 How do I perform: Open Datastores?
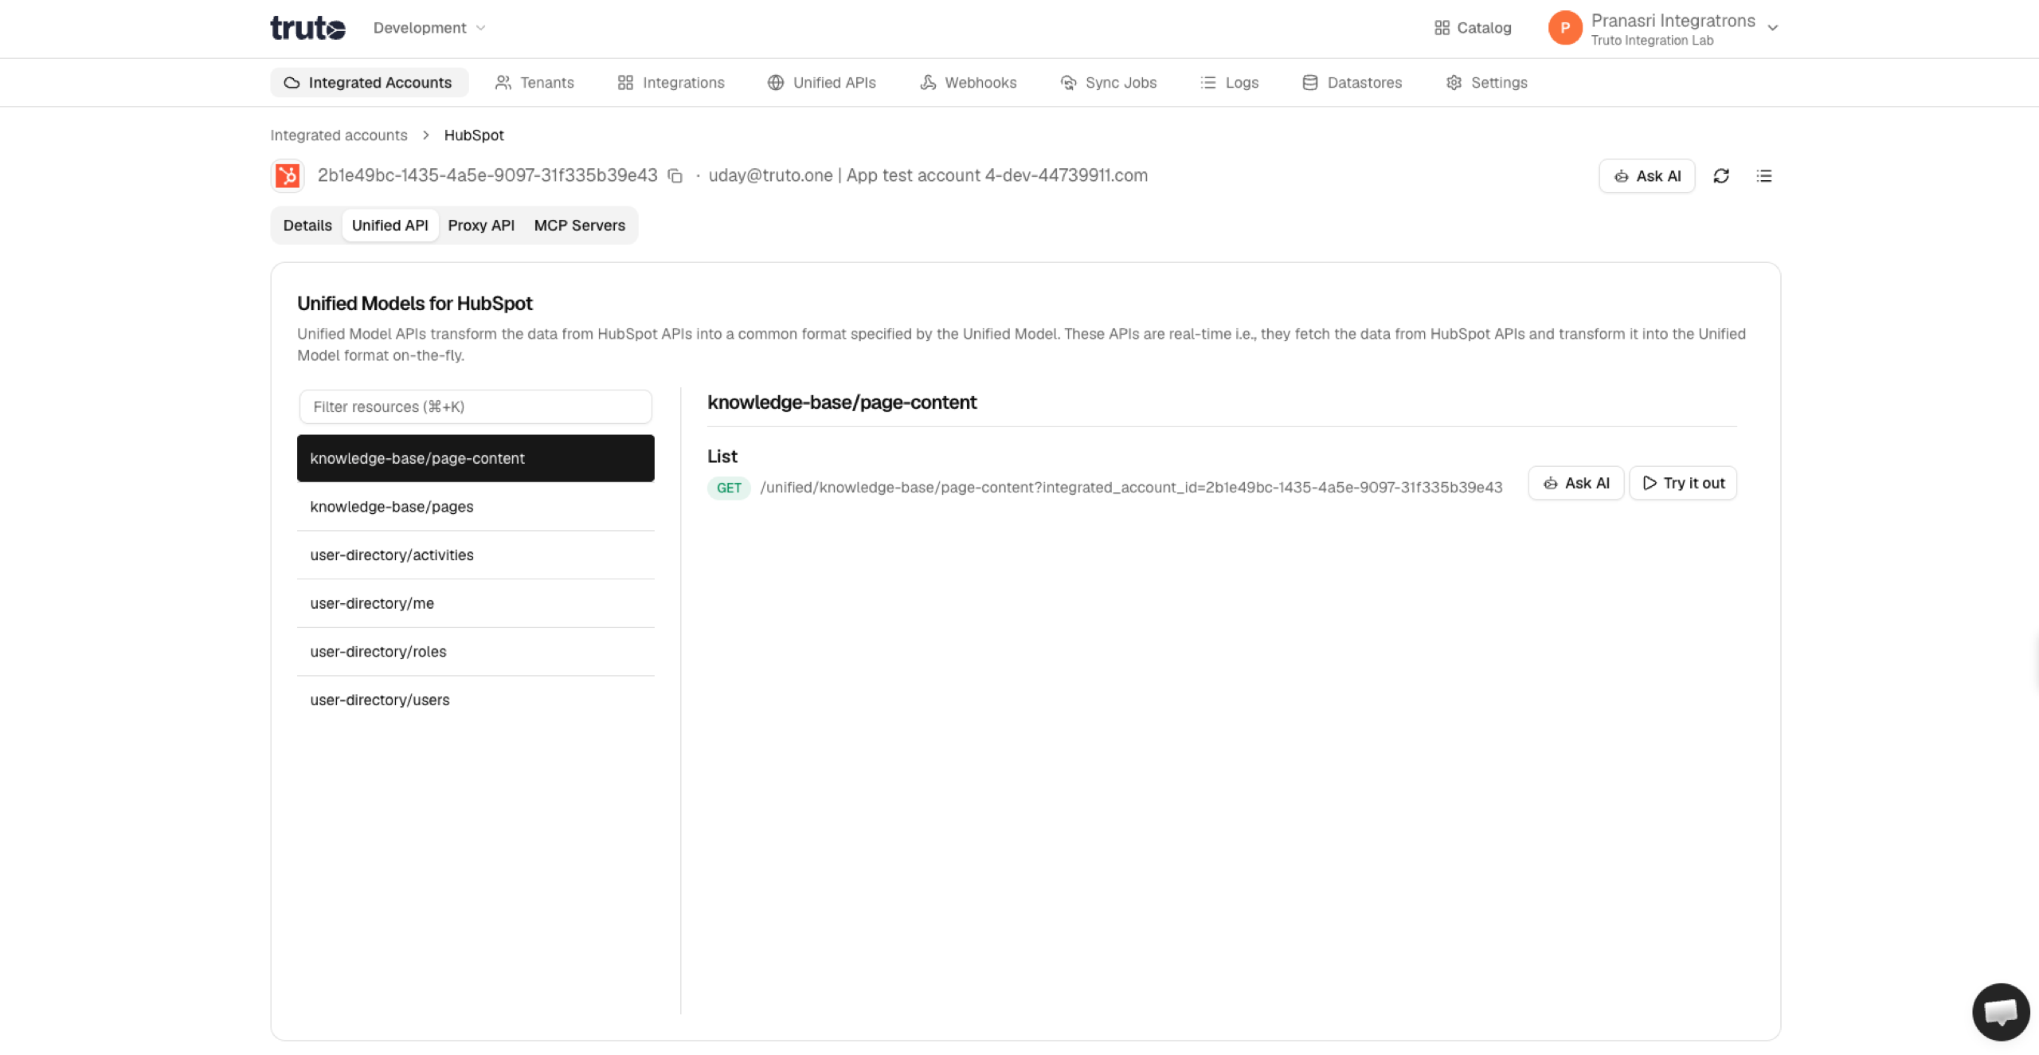click(x=1352, y=82)
